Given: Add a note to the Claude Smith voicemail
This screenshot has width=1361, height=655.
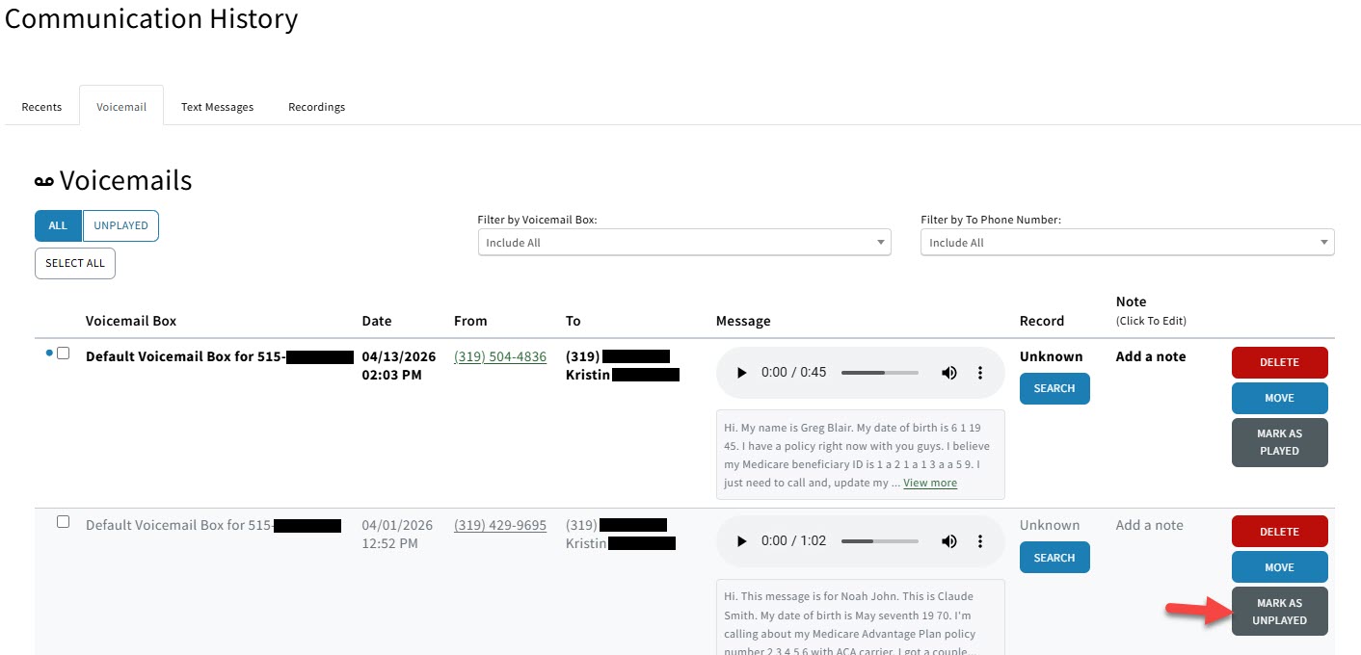Looking at the screenshot, I should point(1149,525).
